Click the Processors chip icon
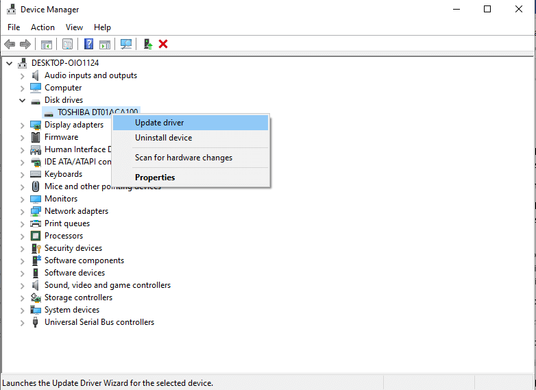This screenshot has width=536, height=390. [x=36, y=236]
